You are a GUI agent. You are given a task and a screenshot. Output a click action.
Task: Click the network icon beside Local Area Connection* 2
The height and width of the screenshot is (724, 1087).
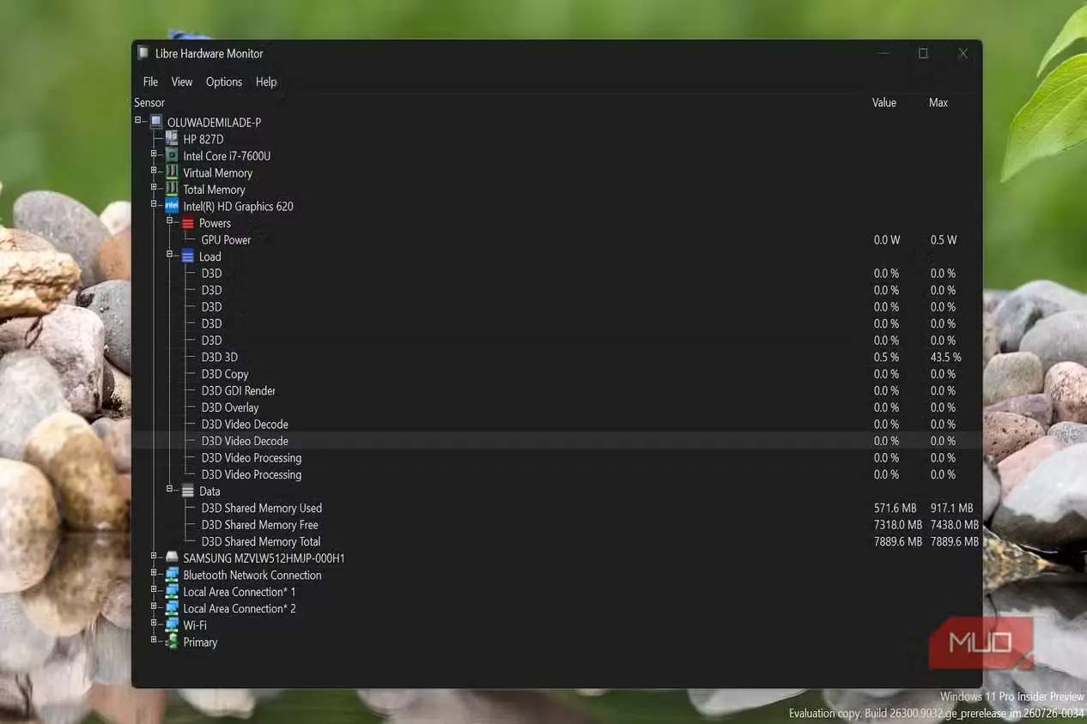[x=172, y=608]
